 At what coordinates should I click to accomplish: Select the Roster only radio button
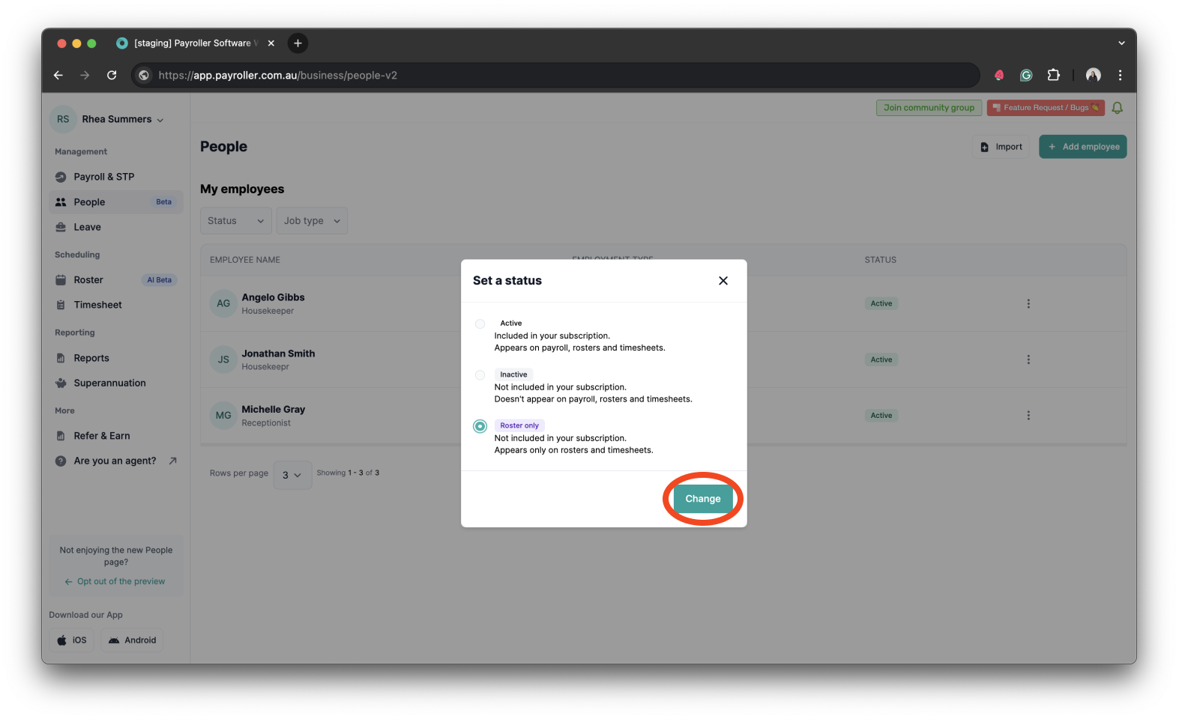coord(480,426)
